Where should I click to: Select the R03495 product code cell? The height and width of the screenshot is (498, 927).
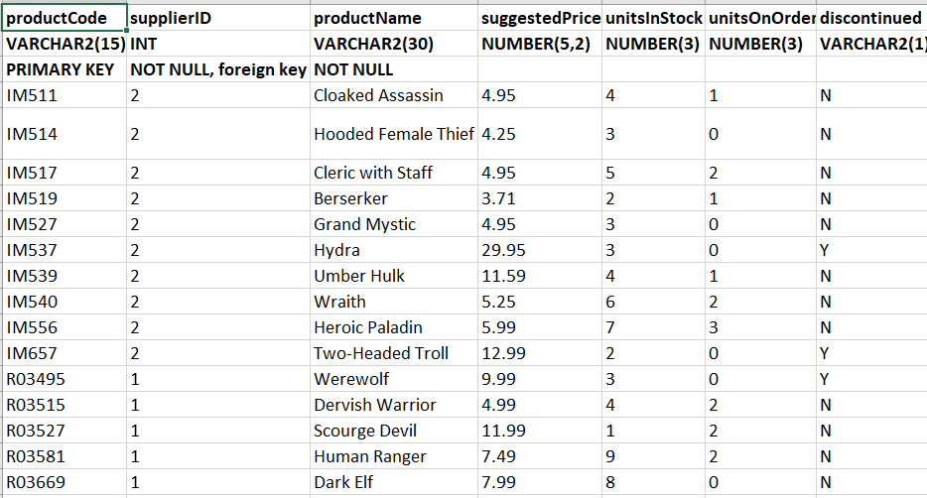[x=65, y=379]
